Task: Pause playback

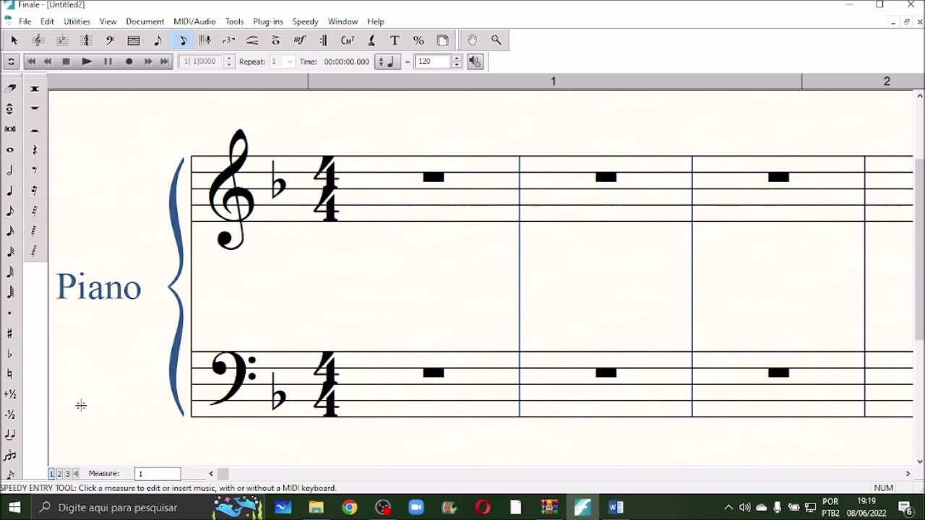Action: [108, 61]
